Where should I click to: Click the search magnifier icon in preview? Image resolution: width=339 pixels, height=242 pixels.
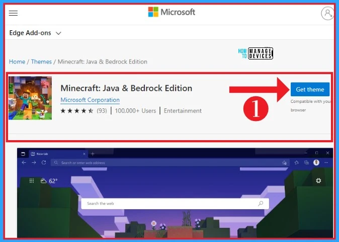tap(261, 204)
